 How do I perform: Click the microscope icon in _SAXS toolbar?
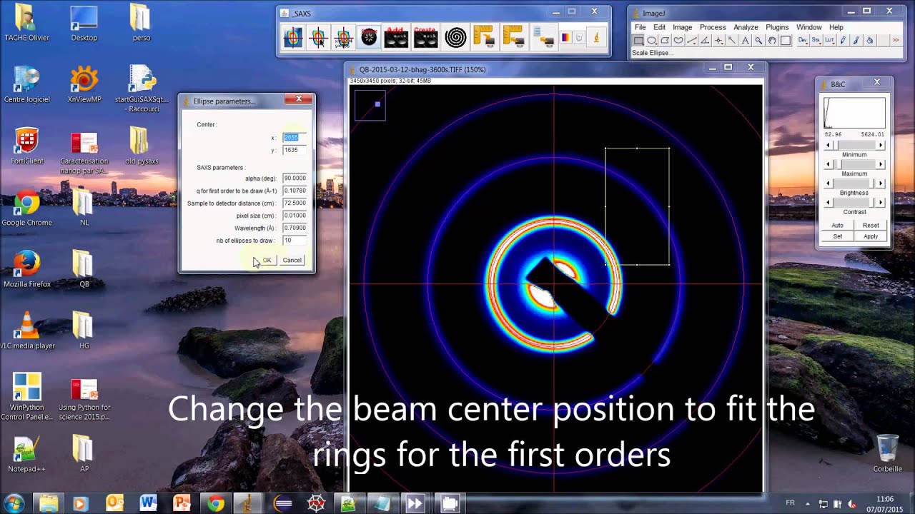pyautogui.click(x=596, y=37)
